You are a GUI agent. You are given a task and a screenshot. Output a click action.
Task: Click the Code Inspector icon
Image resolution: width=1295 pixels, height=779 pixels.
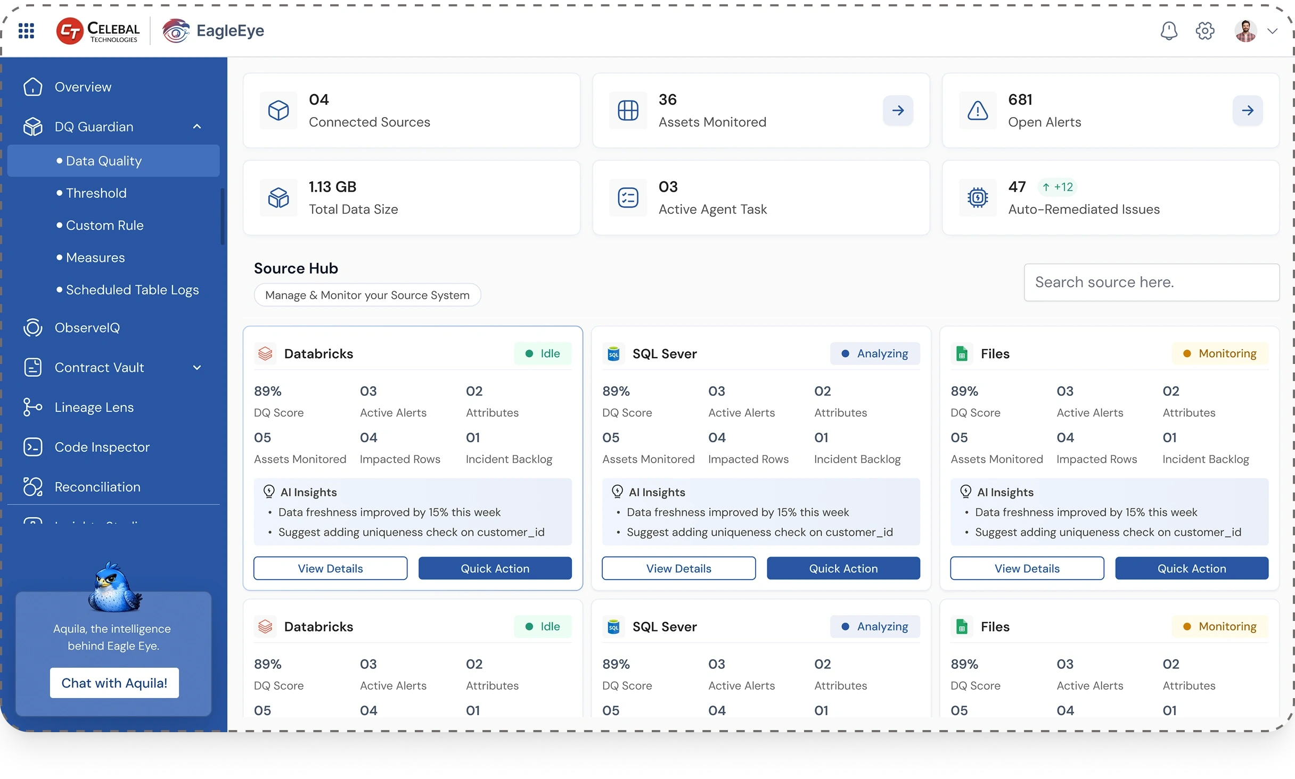(x=32, y=447)
